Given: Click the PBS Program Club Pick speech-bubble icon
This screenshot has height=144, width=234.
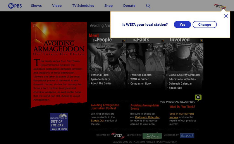Looking at the screenshot, I should [x=198, y=98].
